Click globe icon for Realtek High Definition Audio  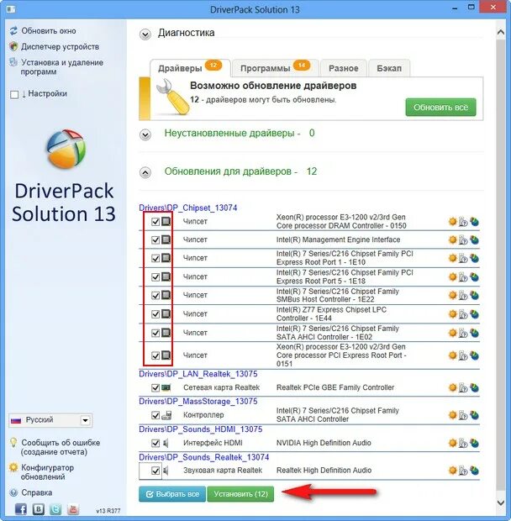[475, 471]
